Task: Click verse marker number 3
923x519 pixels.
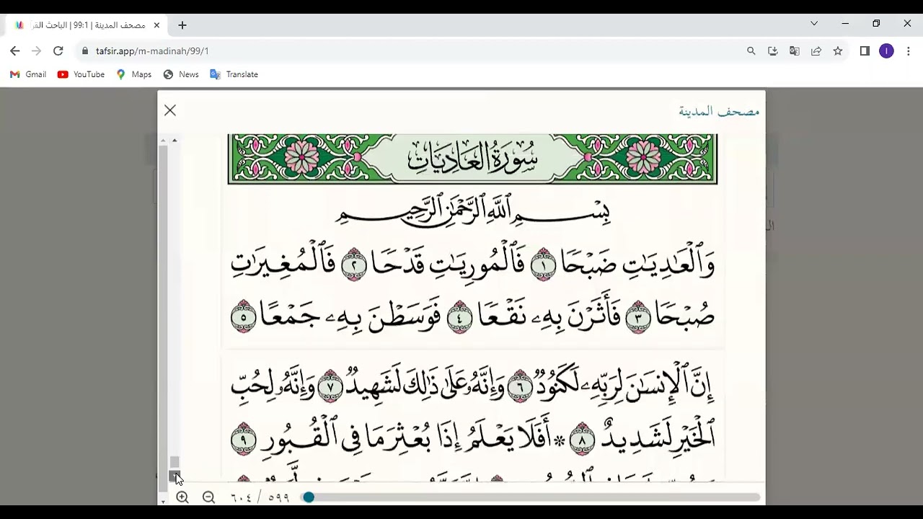Action: [638, 317]
